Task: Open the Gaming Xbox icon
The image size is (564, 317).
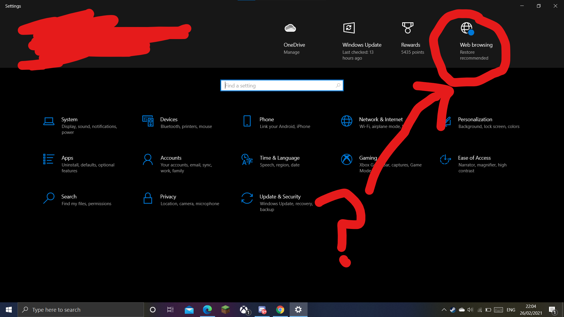Action: [347, 159]
